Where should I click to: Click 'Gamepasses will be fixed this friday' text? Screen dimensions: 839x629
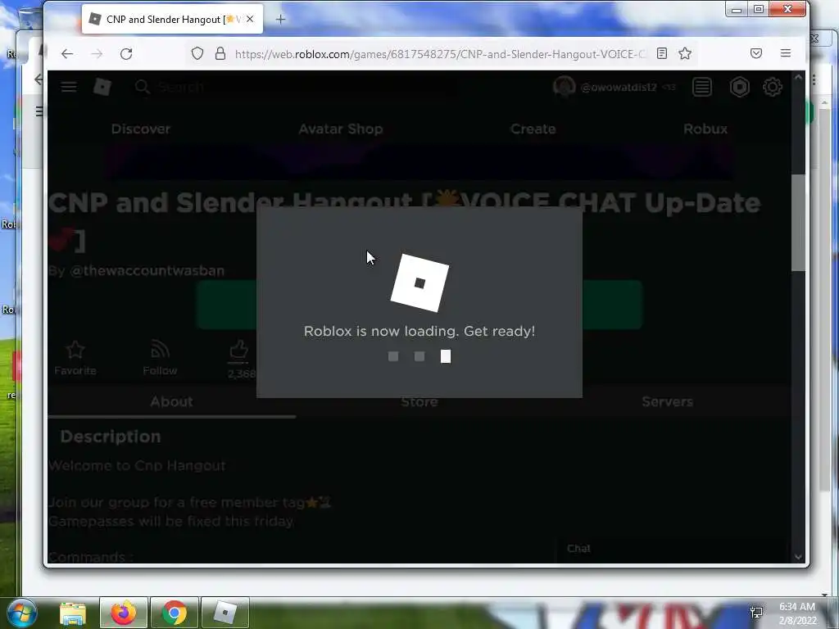tap(171, 521)
